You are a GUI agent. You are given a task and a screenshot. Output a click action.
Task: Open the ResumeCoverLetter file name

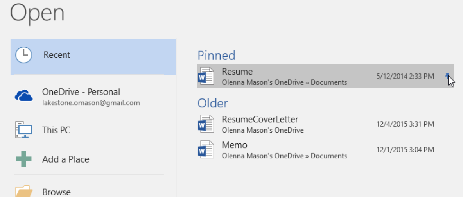[260, 120]
